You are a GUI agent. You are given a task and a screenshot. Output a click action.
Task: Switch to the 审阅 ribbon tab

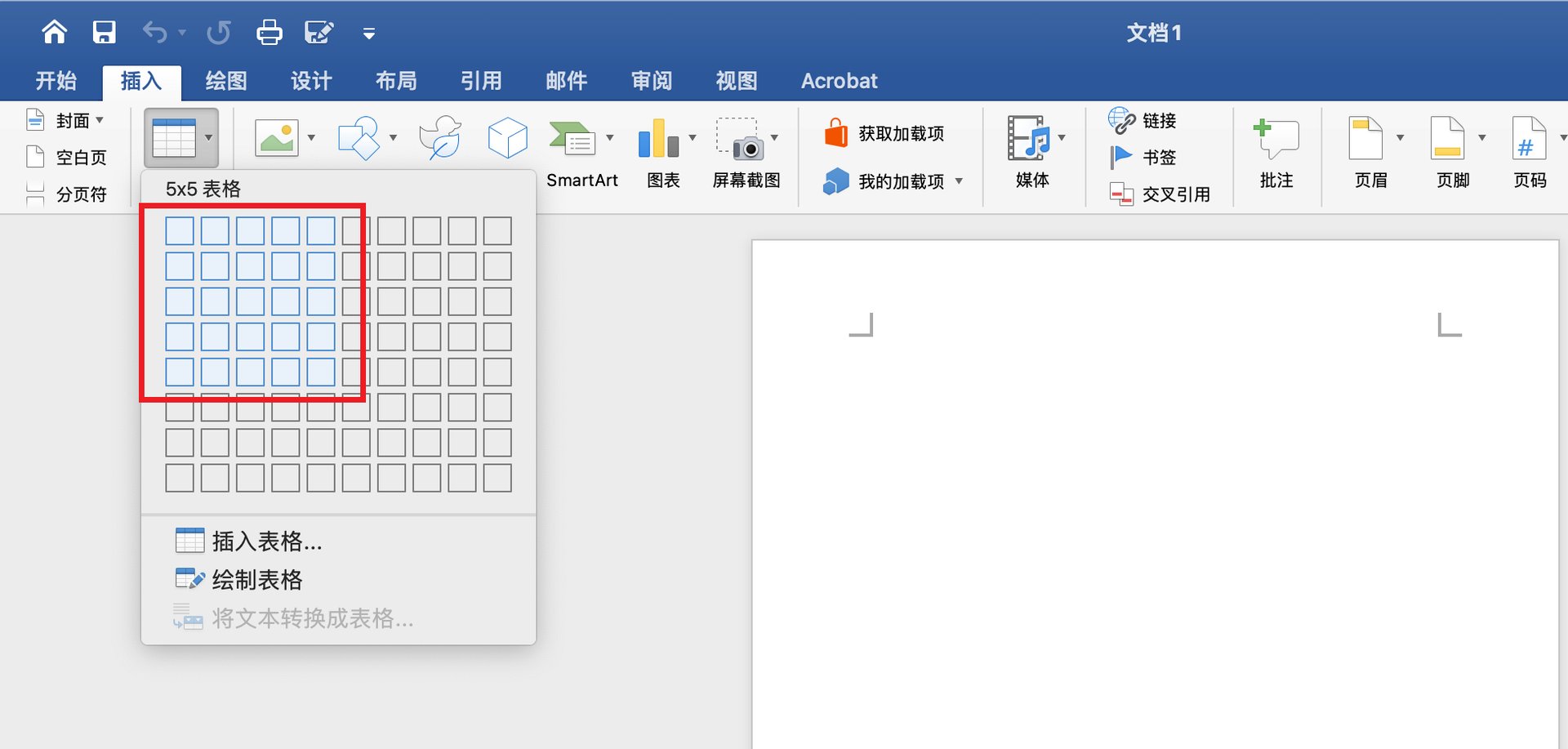click(x=651, y=80)
